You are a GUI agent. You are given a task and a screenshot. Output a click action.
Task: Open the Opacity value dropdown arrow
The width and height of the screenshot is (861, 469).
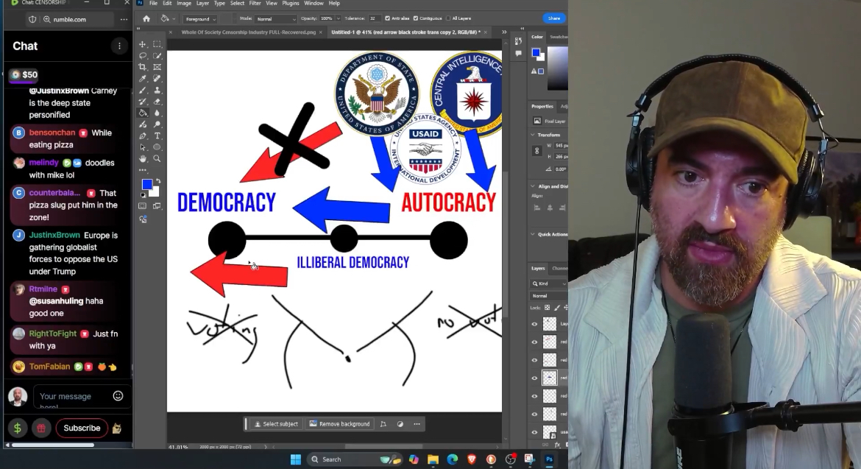pos(338,18)
